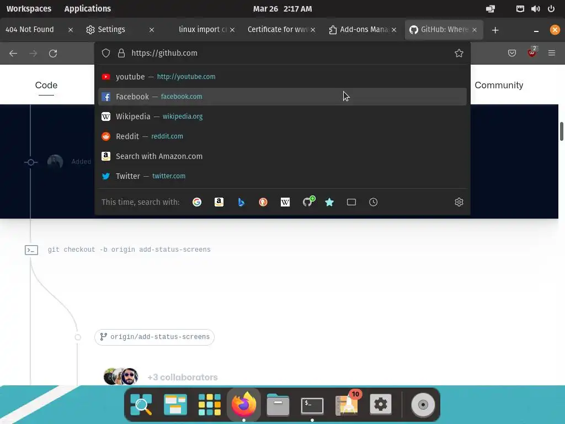Viewport: 565px width, 424px height.
Task: Click branch icon in origin/add-status-screens label
Action: click(103, 337)
